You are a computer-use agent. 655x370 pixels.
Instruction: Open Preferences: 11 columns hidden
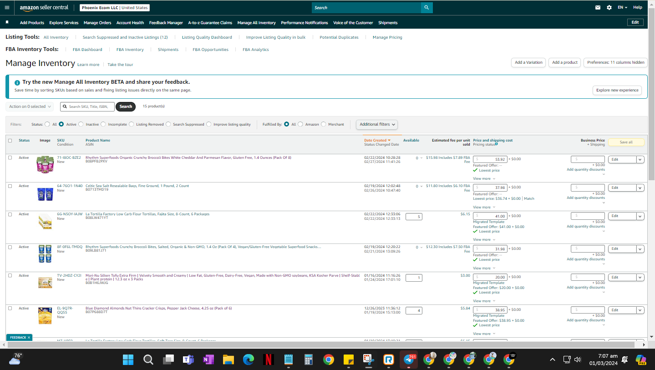[x=616, y=62]
